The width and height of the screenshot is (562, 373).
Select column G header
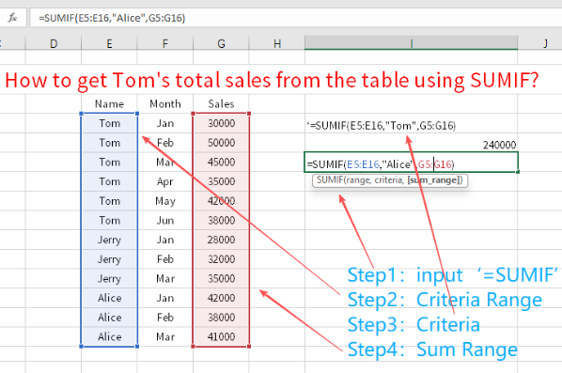click(x=221, y=44)
